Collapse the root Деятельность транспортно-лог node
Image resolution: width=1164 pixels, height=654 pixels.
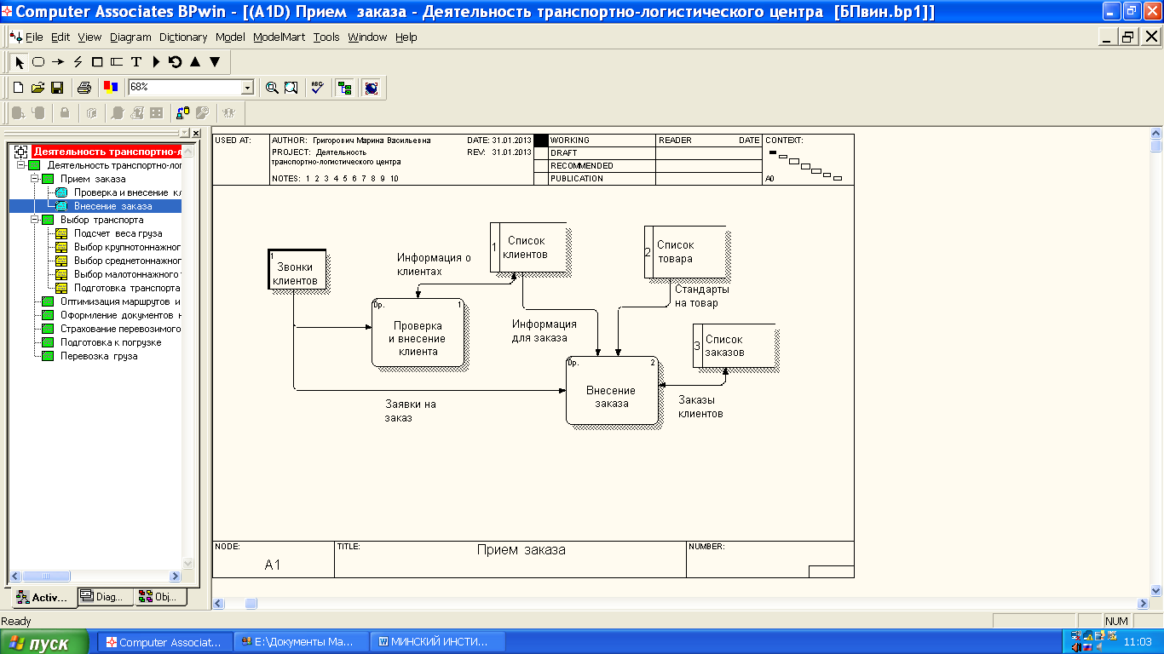click(x=21, y=165)
